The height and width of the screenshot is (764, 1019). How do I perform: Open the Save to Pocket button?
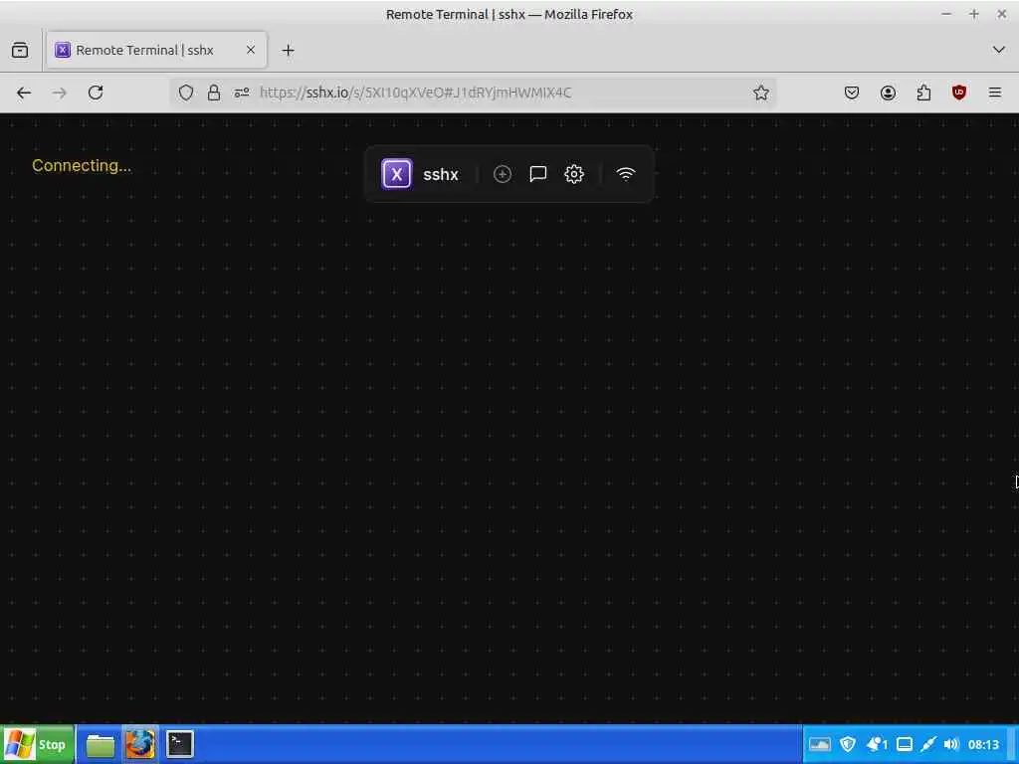[x=852, y=93]
